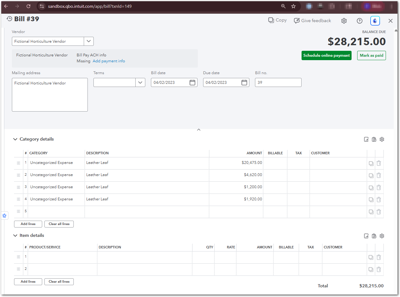This screenshot has height=297, width=400.
Task: Bookmark this page with star icon
Action: coord(293,6)
